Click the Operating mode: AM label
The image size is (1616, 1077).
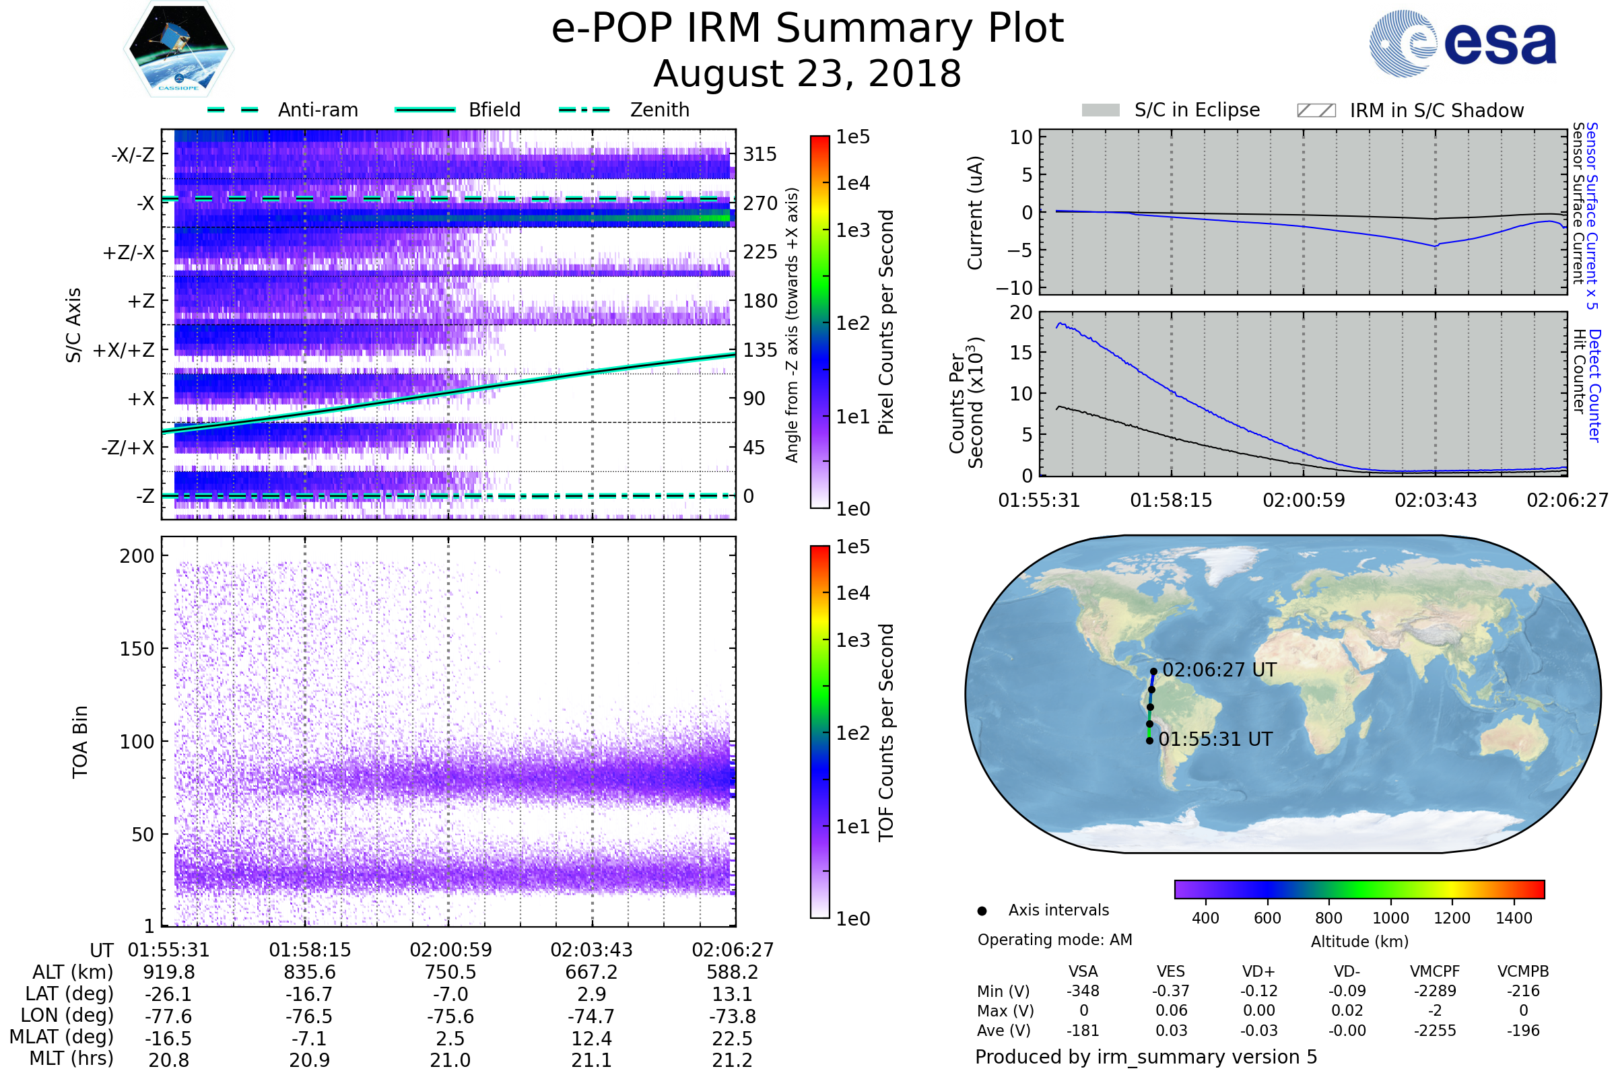click(1054, 940)
